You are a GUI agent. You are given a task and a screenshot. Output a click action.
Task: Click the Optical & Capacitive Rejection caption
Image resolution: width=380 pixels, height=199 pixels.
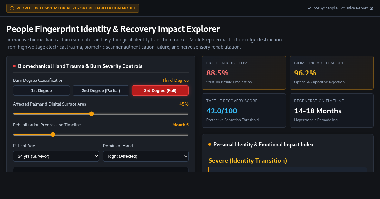(x=319, y=82)
